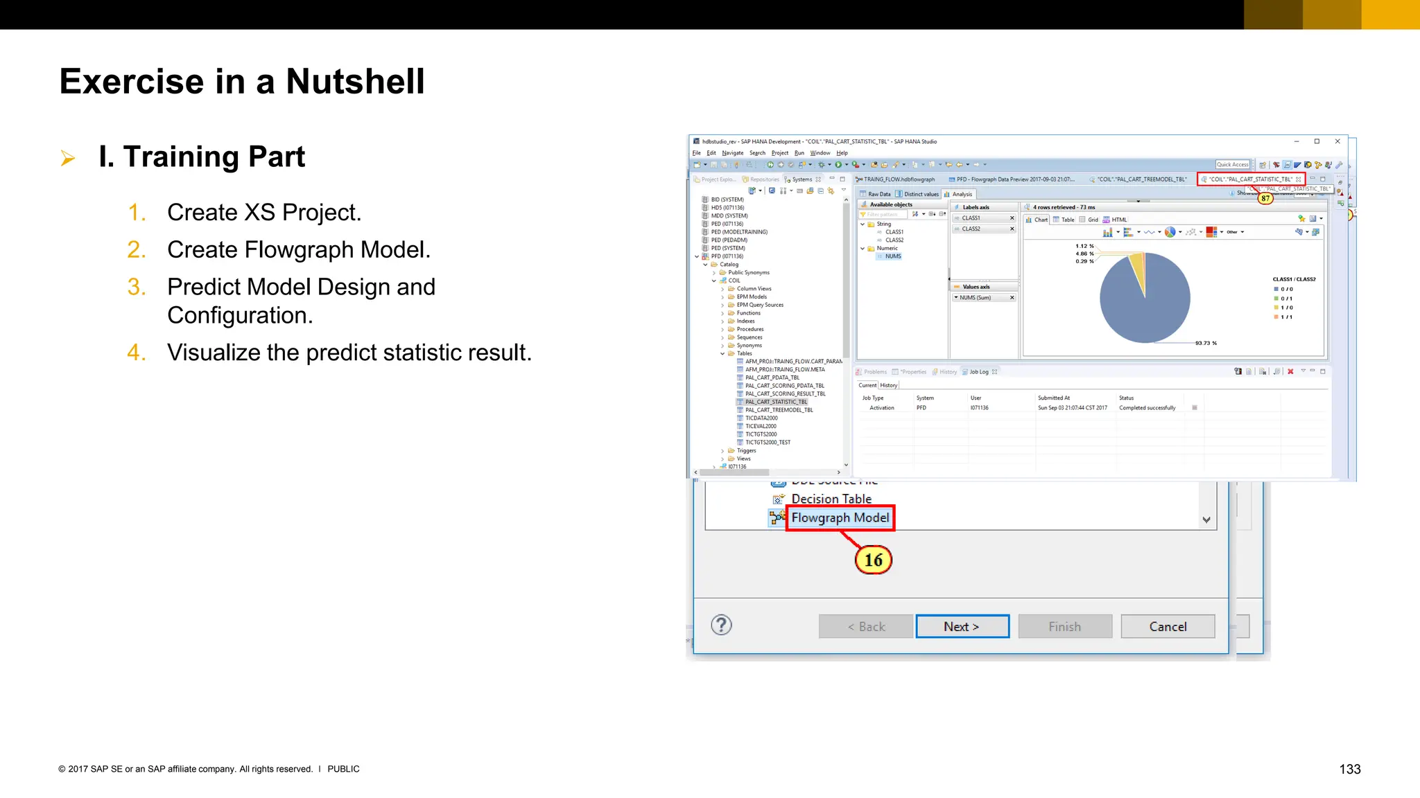Close the COIL PAL_CART_STATISTIC_TBL editor tab

point(1299,179)
